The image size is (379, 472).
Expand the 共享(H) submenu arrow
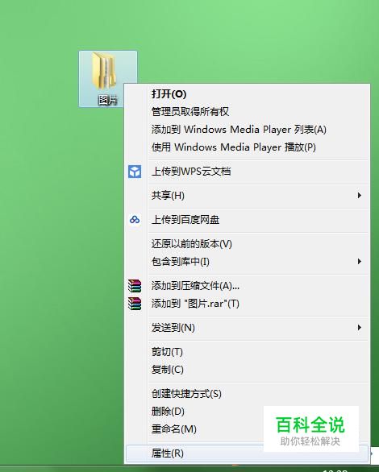(359, 196)
